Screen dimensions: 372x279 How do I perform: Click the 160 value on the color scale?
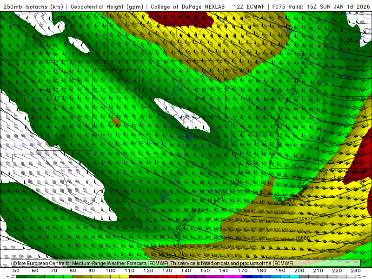click(x=224, y=271)
